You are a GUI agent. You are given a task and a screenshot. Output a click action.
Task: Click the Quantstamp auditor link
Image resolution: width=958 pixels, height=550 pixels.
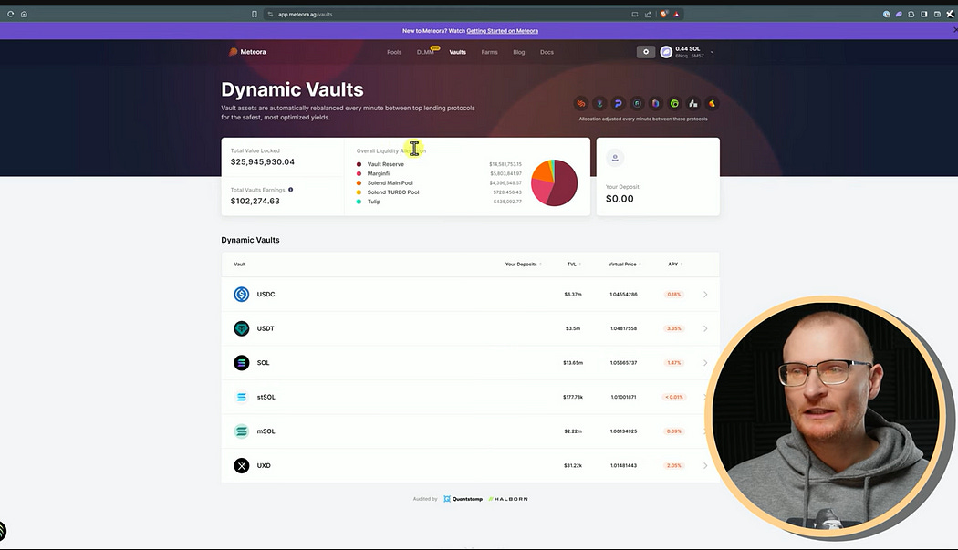463,499
